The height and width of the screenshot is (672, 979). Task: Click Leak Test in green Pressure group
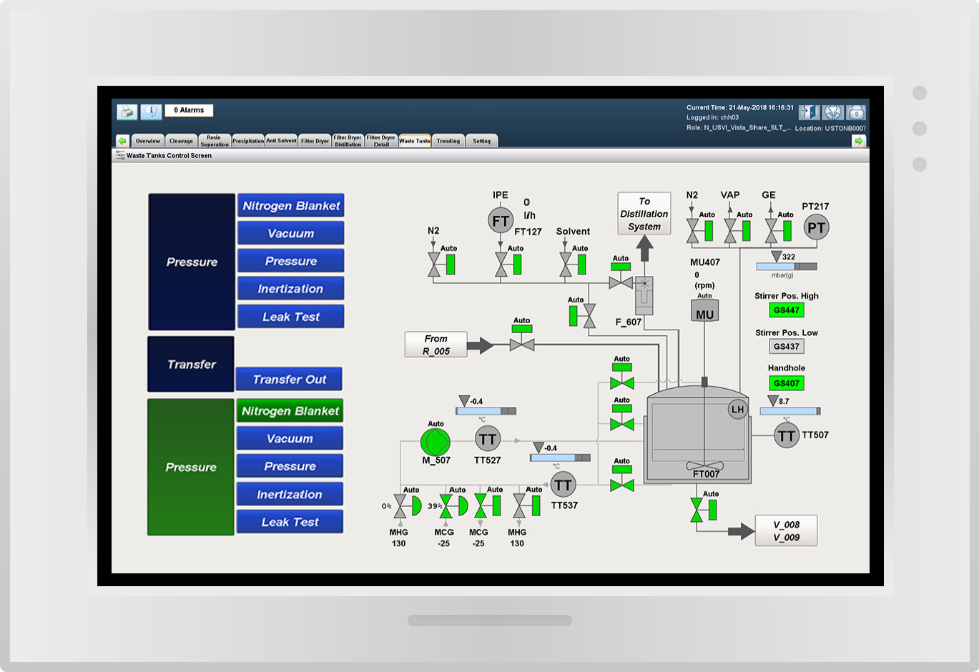[x=290, y=522]
